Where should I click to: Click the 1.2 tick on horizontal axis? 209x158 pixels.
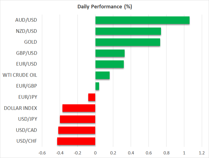(202, 153)
